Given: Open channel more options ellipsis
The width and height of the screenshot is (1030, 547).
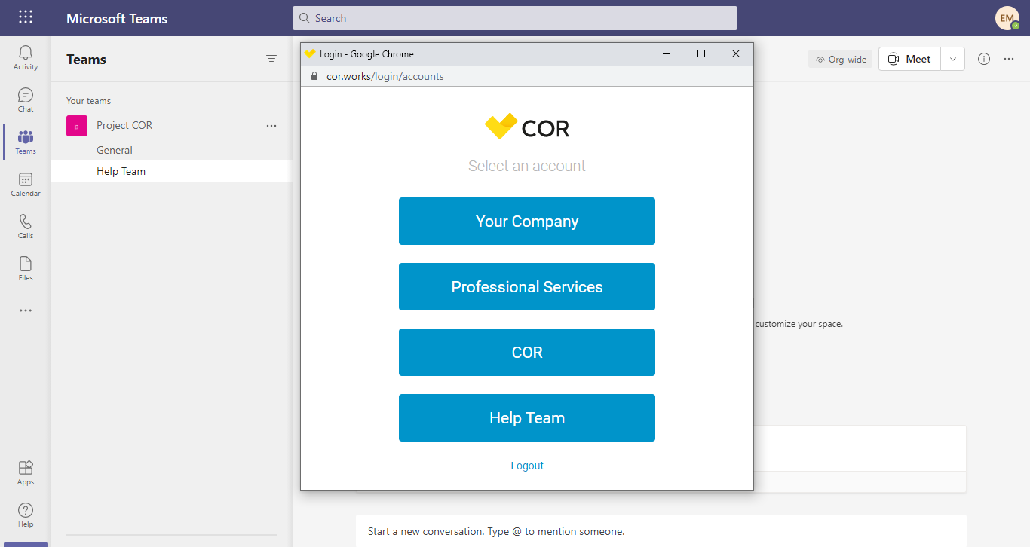Looking at the screenshot, I should (x=1009, y=59).
